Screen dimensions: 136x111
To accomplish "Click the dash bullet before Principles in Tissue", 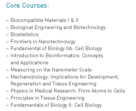I will (x=7, y=98).
